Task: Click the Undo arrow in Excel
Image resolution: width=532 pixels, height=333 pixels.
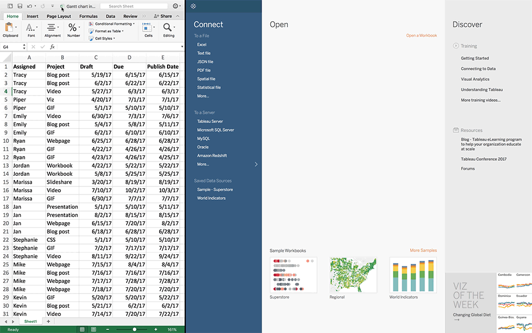Action: (x=29, y=6)
